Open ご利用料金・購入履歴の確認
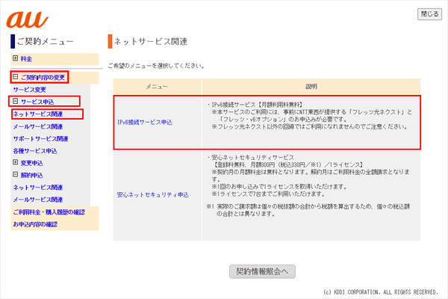Viewport: 448px width, 299px height. [49, 212]
